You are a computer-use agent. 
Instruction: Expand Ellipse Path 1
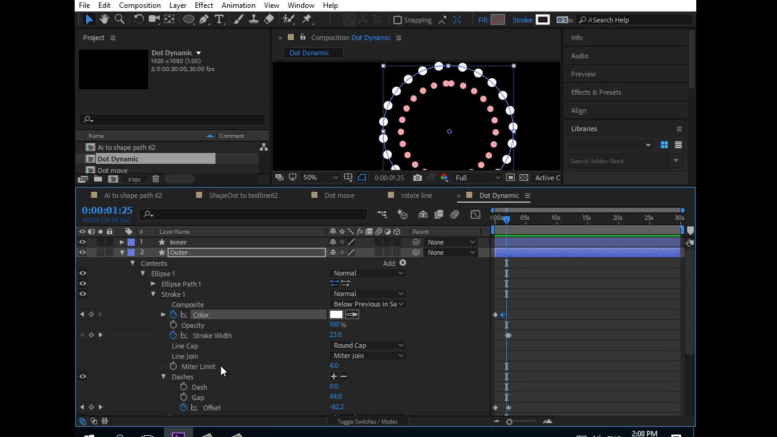(x=153, y=284)
